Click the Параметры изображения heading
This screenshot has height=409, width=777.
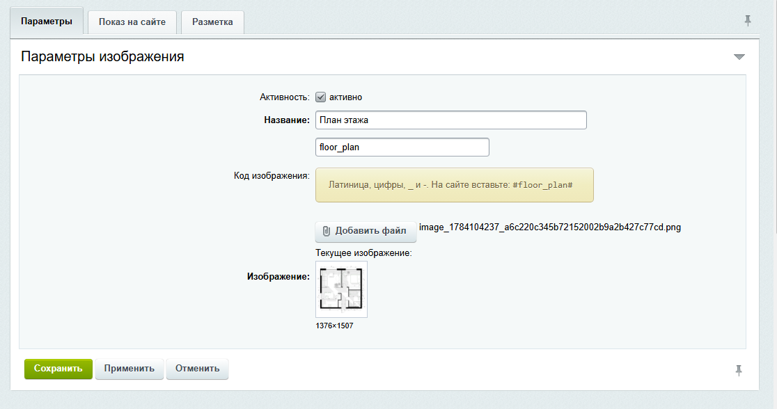[102, 56]
